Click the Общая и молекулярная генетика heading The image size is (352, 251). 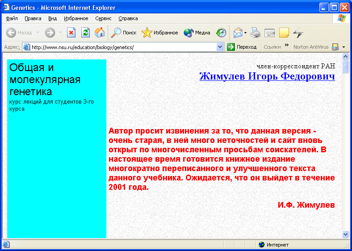[45, 79]
